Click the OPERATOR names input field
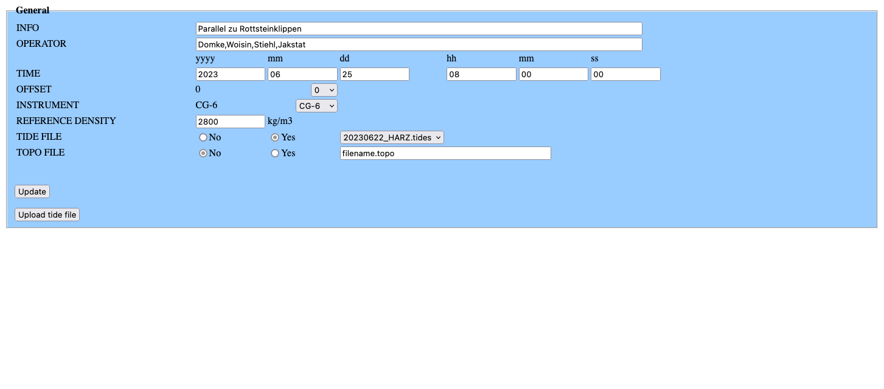The image size is (884, 389). pos(419,44)
